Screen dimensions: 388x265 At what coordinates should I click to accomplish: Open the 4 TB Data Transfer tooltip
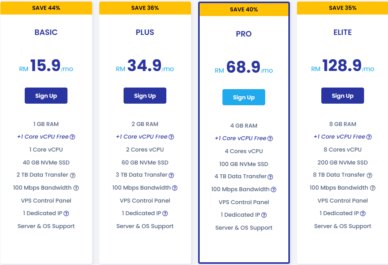(270, 177)
